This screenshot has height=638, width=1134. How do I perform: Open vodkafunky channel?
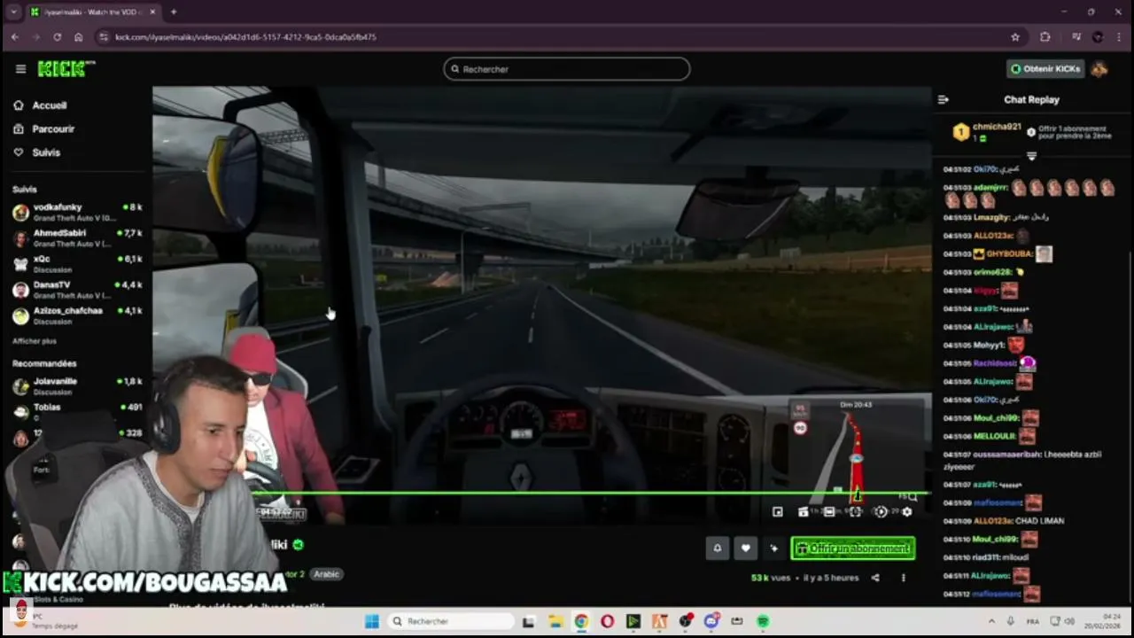point(77,213)
